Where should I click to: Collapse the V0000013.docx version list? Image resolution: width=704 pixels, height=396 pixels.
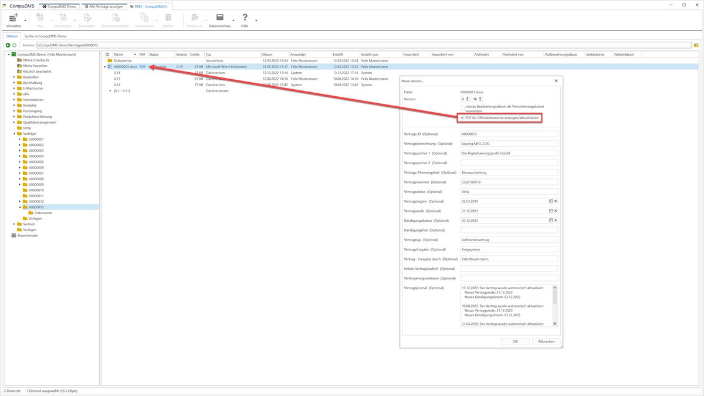[105, 67]
